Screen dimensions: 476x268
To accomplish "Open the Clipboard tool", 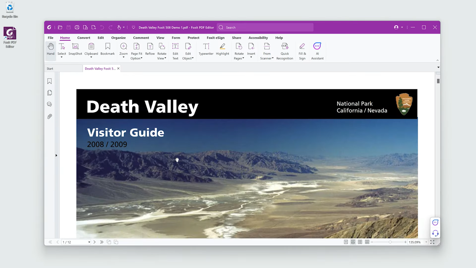I will click(91, 49).
